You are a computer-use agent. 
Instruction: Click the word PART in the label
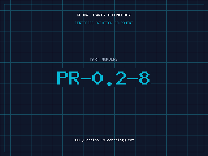tap(94, 59)
